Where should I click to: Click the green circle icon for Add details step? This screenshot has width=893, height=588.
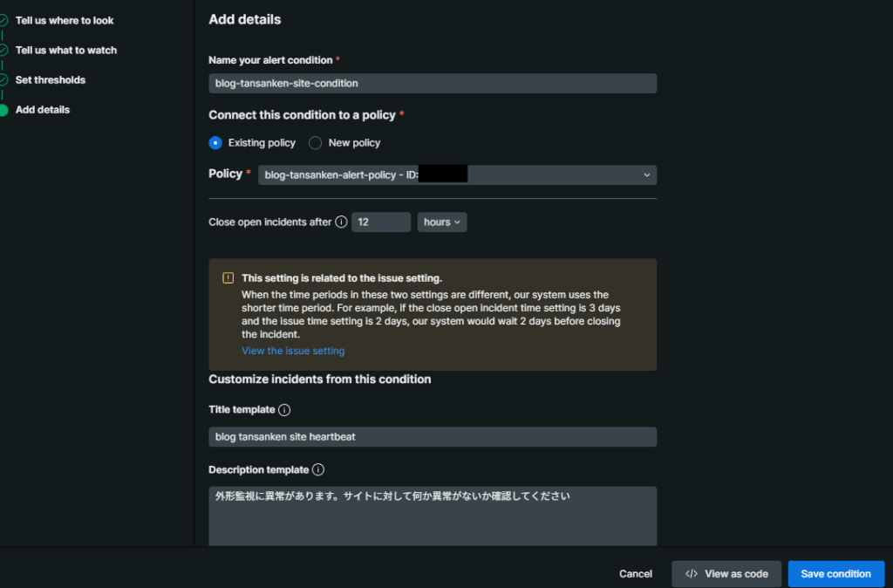[3, 110]
